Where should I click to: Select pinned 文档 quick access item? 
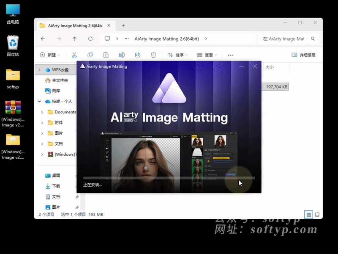53,197
